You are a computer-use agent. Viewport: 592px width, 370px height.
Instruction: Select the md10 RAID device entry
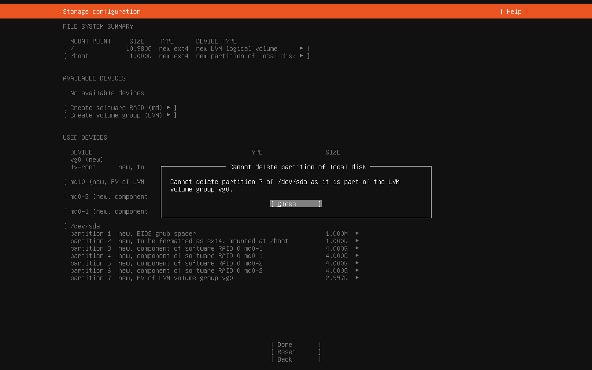coord(107,182)
